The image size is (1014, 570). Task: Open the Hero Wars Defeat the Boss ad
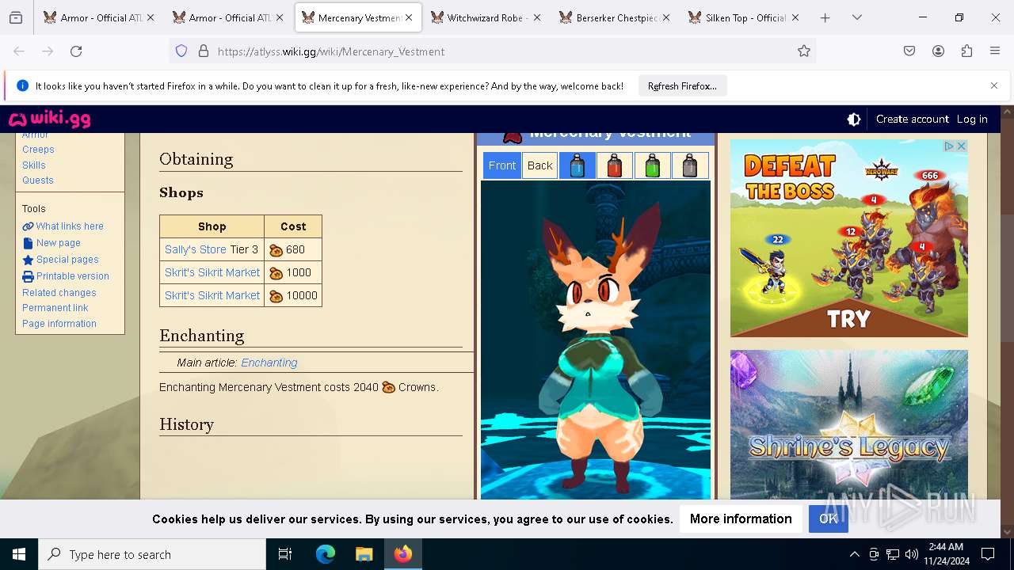coord(848,238)
